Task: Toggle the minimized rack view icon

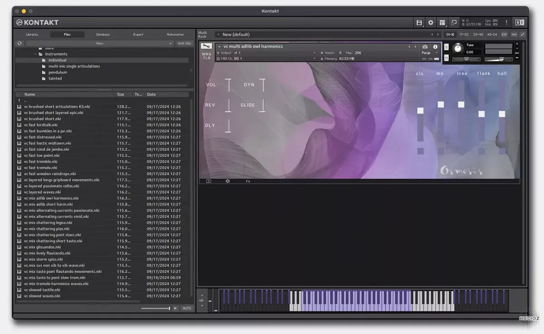Action: tap(453, 23)
